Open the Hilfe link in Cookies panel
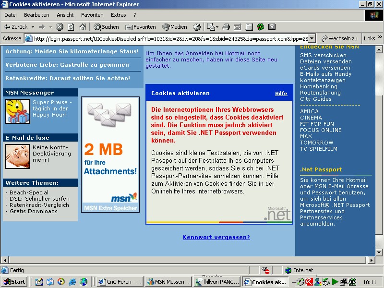Viewport: 384px width, 288px height. point(281,93)
